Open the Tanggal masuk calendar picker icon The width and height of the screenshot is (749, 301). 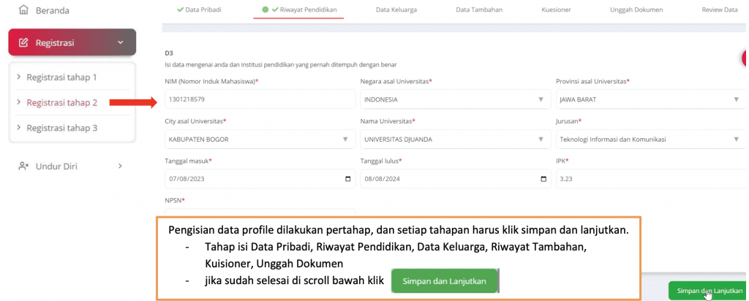(347, 179)
